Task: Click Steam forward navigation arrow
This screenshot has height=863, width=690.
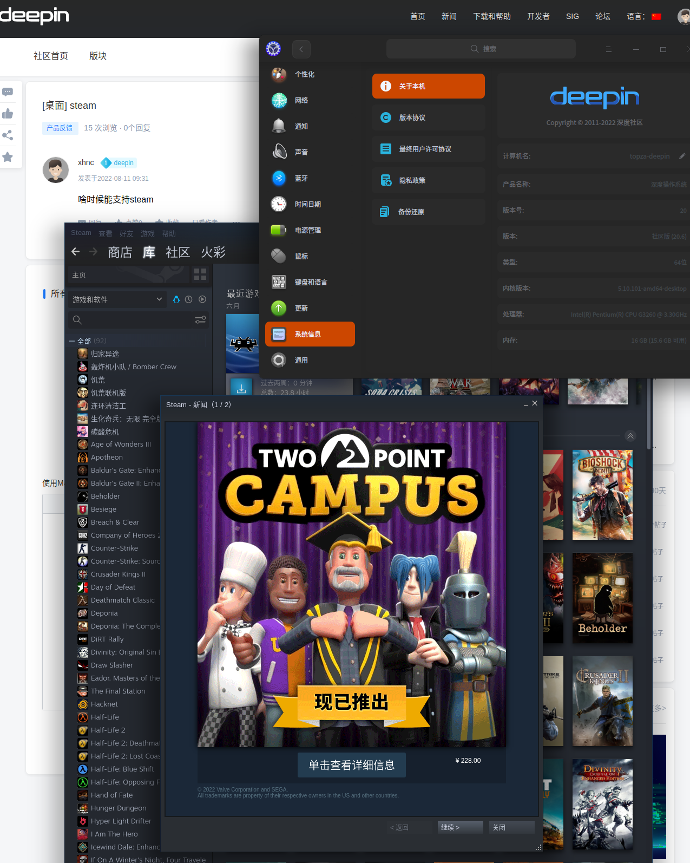Action: tap(93, 252)
